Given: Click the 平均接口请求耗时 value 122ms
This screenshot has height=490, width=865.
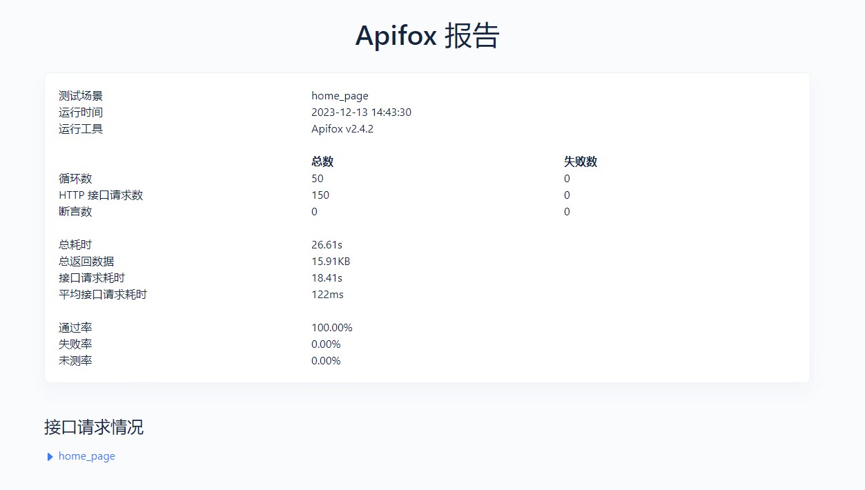Looking at the screenshot, I should pos(327,295).
